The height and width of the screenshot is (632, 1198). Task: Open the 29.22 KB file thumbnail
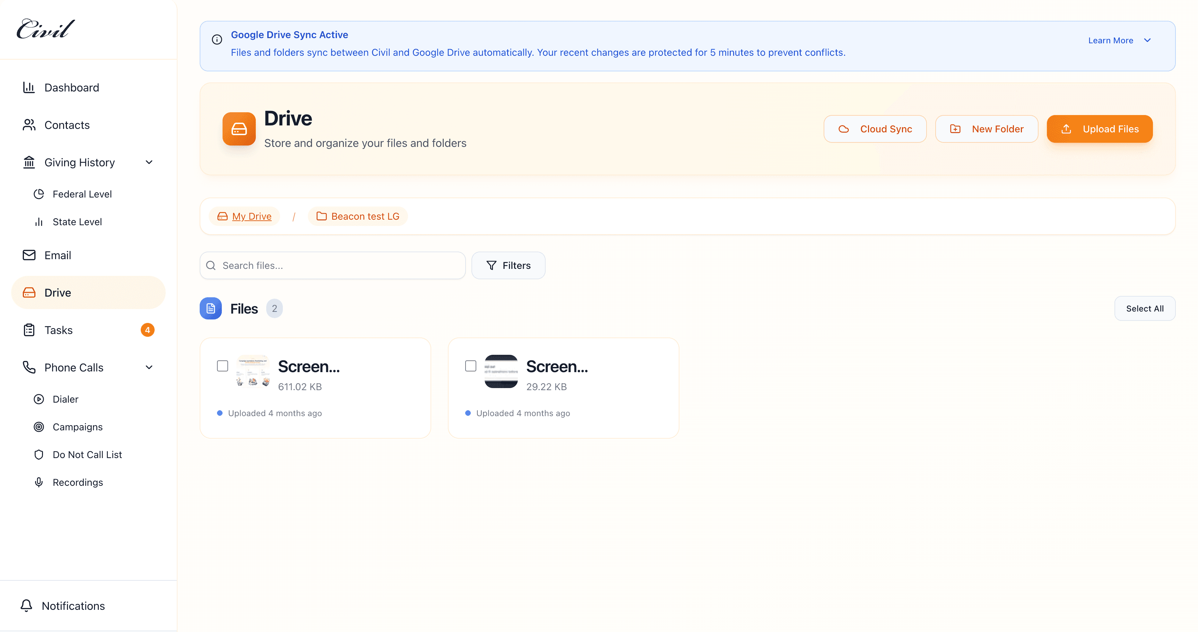(501, 371)
